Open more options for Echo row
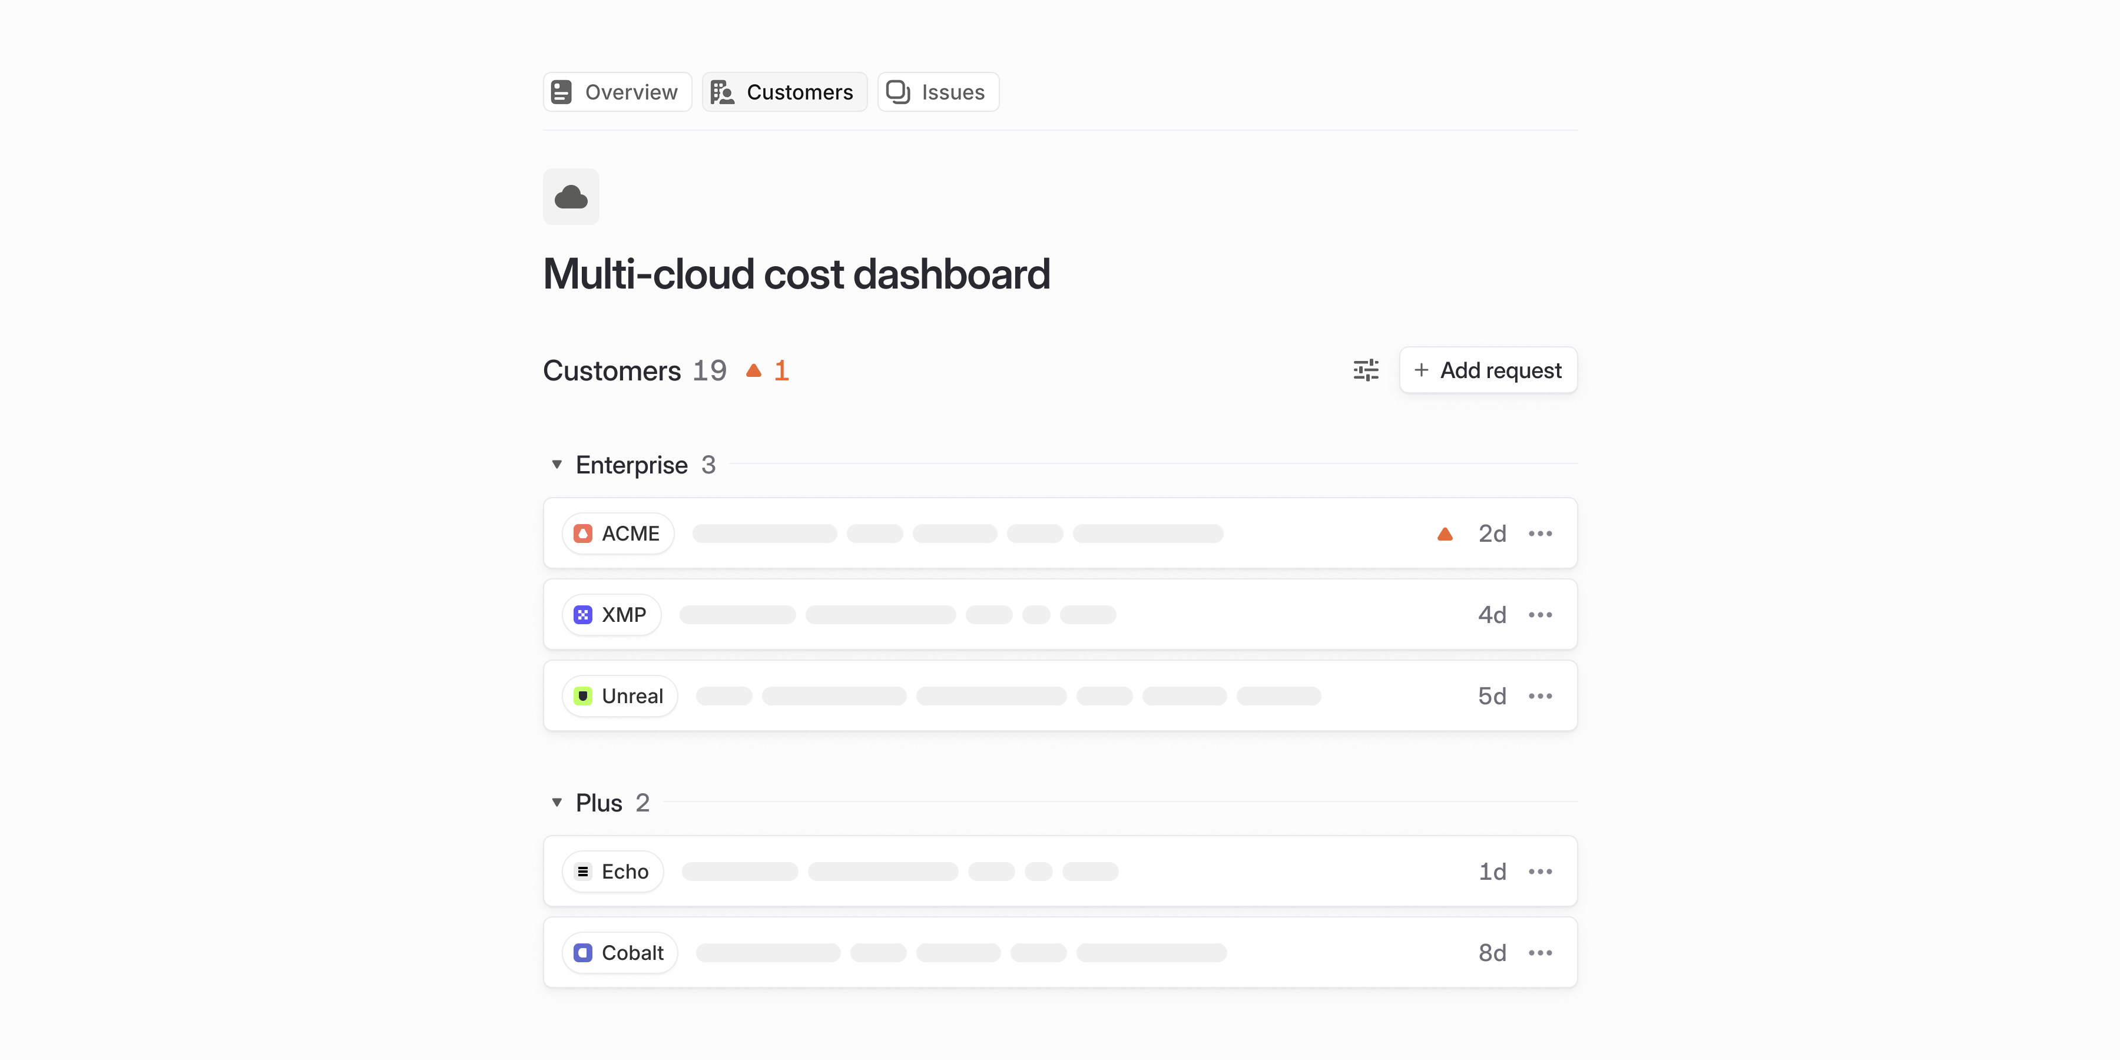The image size is (2120, 1060). (1540, 872)
